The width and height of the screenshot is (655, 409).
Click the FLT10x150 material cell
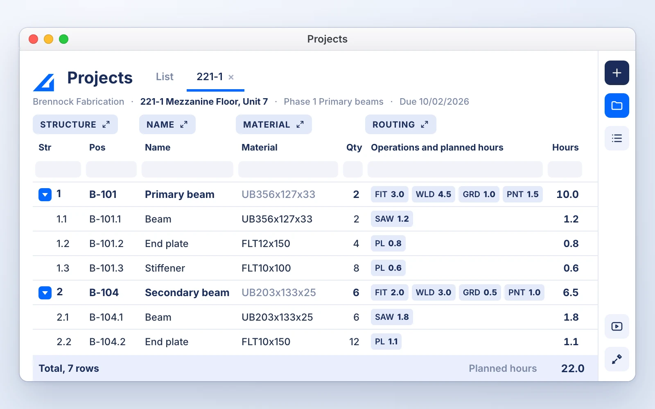266,342
